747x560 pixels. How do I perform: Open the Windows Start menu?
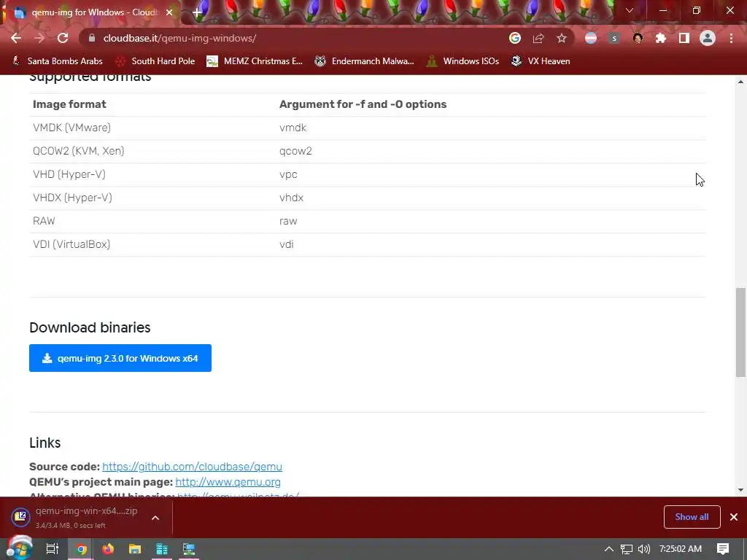pyautogui.click(x=20, y=548)
